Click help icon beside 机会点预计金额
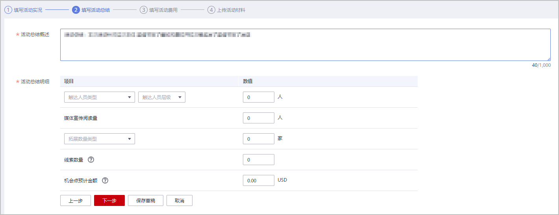Viewport: 559px width, 215px height. point(105,180)
